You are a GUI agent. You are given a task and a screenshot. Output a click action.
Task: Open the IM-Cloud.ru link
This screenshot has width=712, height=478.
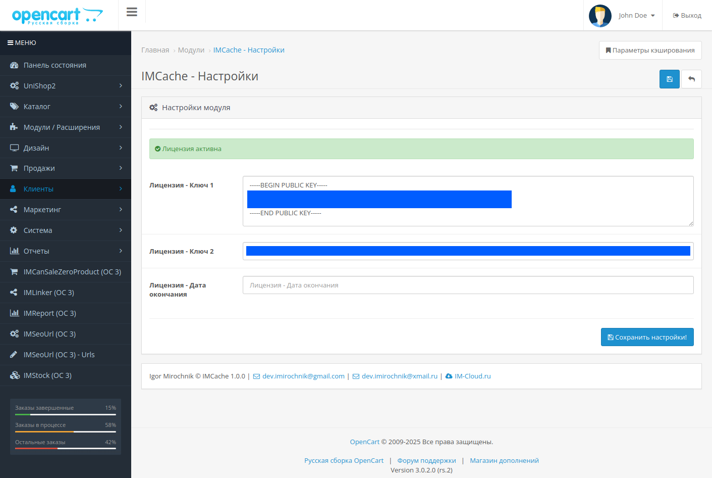point(473,376)
